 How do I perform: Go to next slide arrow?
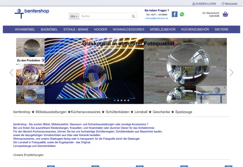231,72
